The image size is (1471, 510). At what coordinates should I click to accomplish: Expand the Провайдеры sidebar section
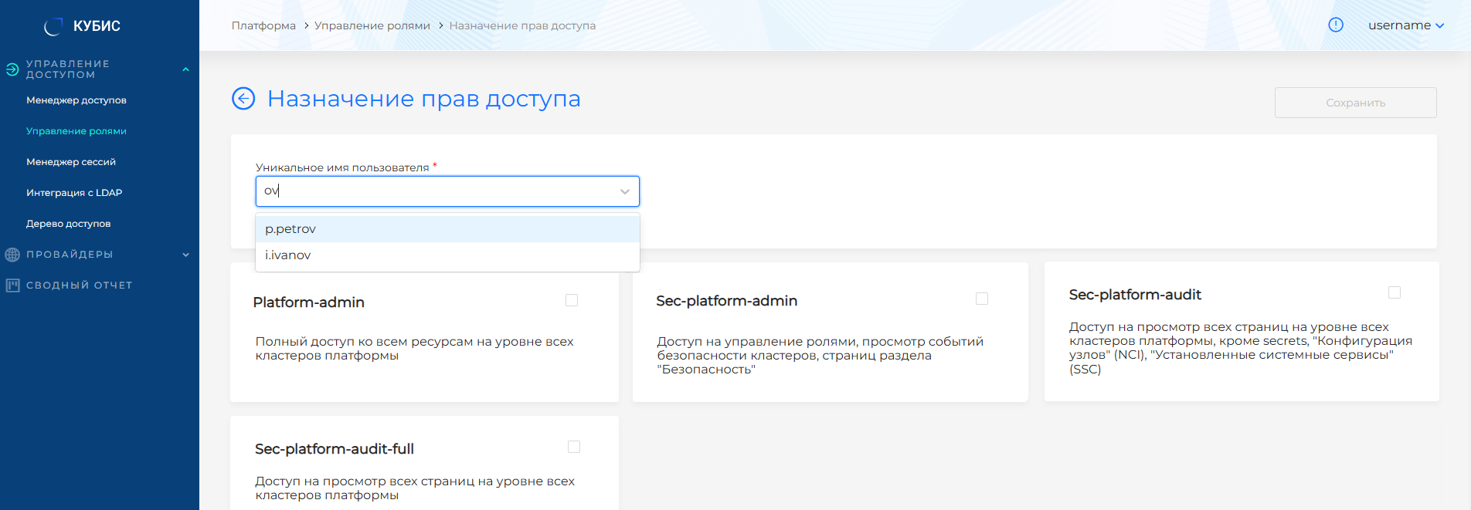pyautogui.click(x=185, y=255)
